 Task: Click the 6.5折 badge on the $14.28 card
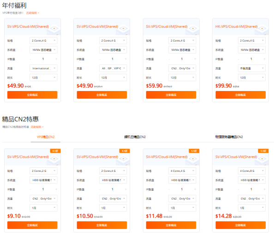(x=263, y=151)
